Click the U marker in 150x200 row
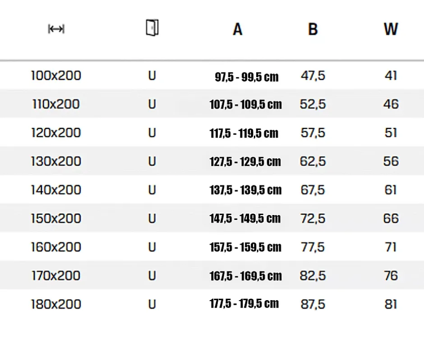 [x=152, y=219]
